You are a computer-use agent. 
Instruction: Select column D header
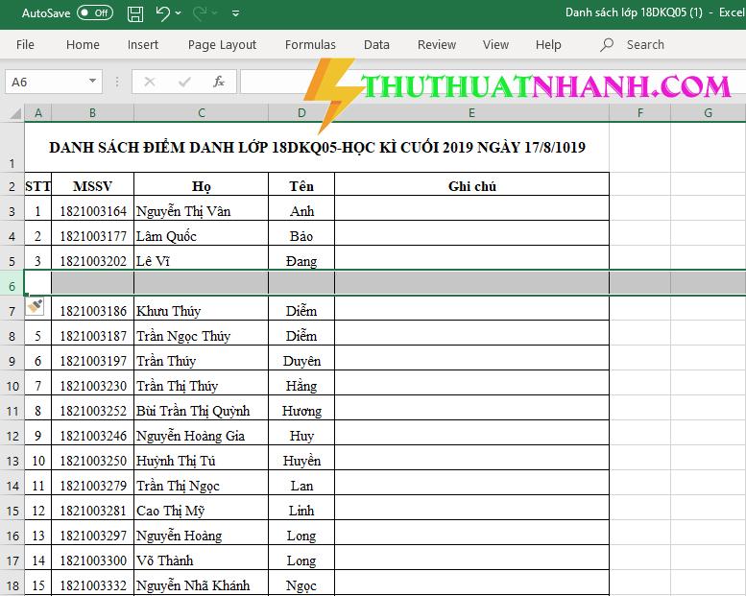click(301, 113)
